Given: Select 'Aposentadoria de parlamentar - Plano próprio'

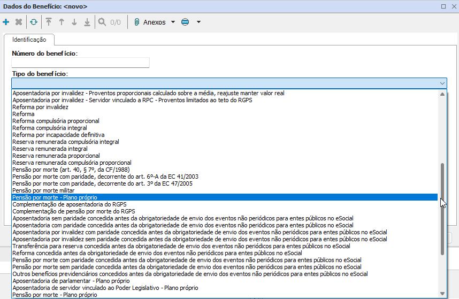Looking at the screenshot, I should 225,281.
